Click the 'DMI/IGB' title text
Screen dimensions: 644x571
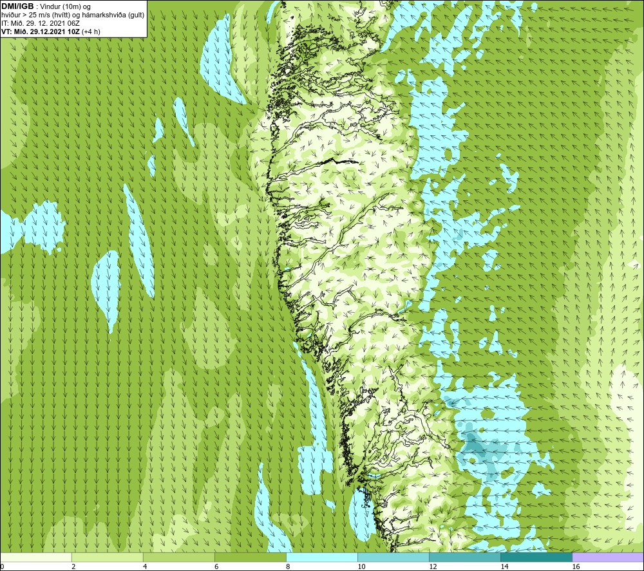pos(17,6)
